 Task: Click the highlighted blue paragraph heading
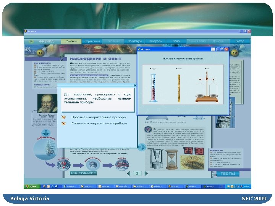89,75
